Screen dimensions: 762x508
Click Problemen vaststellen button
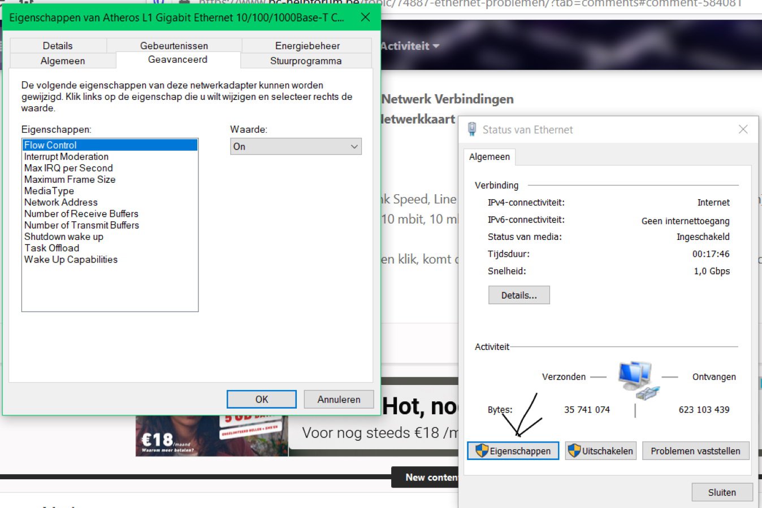(x=695, y=451)
